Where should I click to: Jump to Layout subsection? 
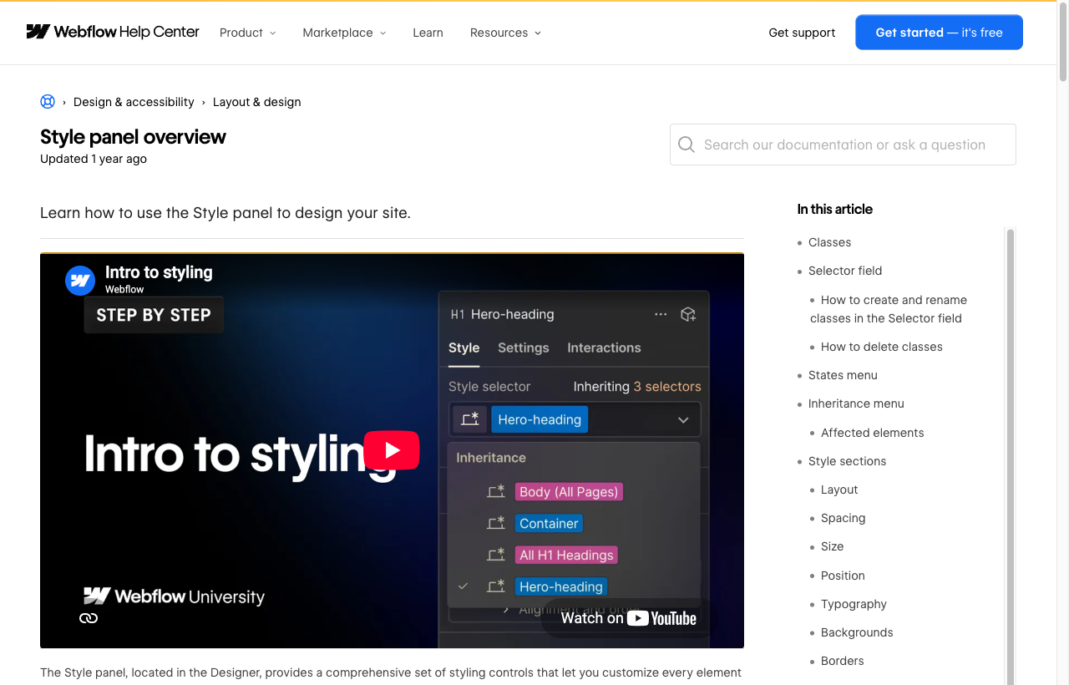coord(839,490)
